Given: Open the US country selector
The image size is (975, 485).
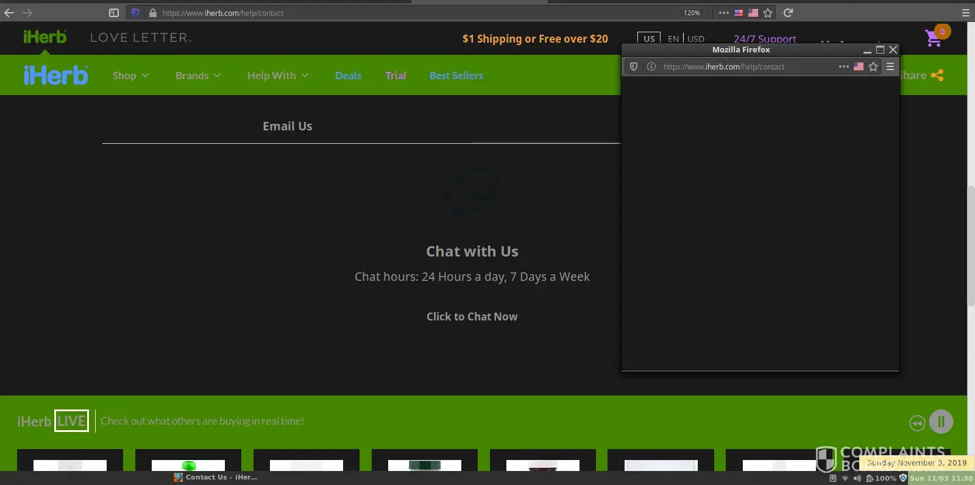Looking at the screenshot, I should 649,38.
